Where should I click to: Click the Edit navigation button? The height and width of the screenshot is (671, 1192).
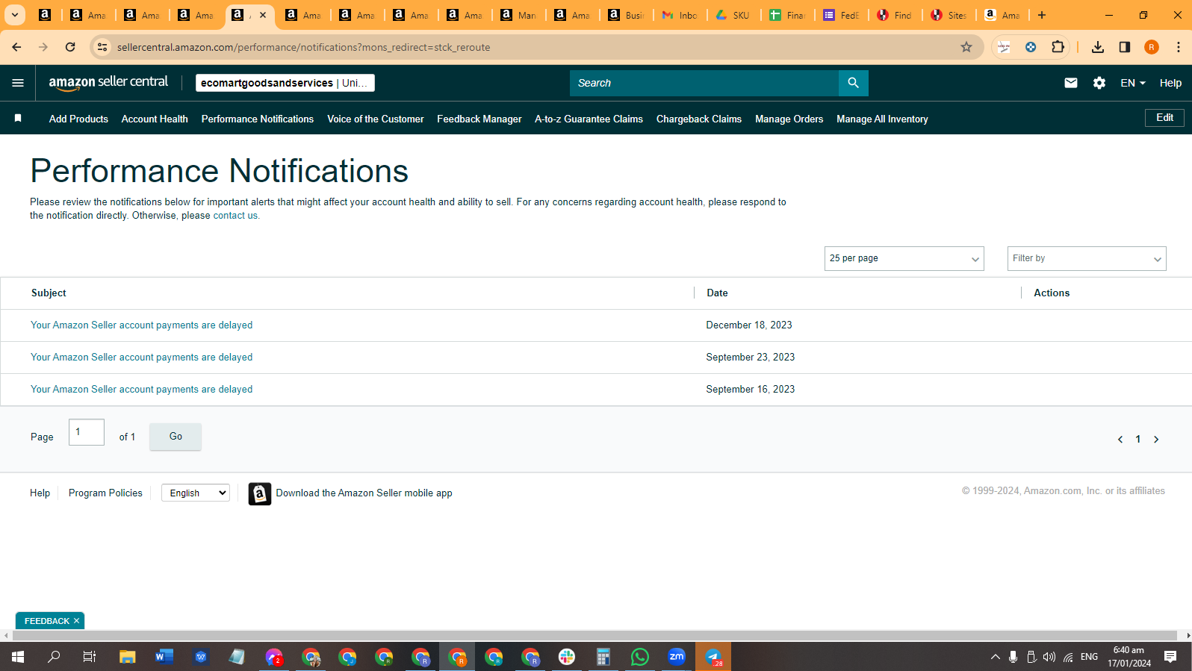pos(1164,118)
